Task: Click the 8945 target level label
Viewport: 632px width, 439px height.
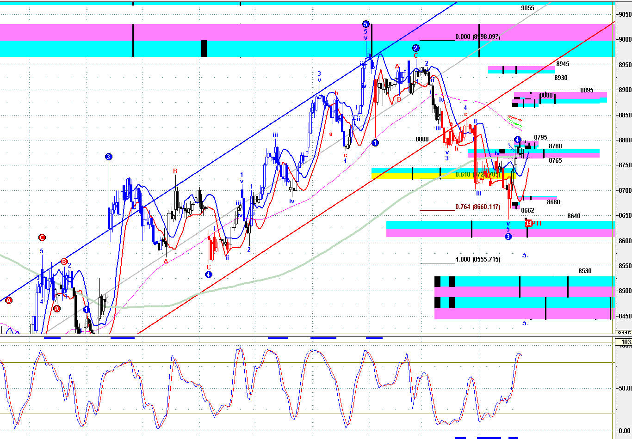Action: point(563,64)
